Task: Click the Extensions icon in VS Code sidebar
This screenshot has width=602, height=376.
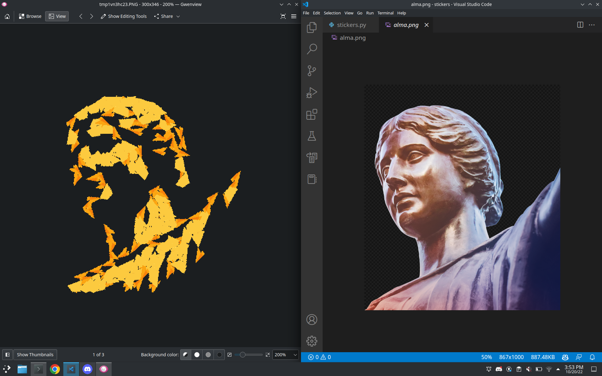Action: click(x=312, y=115)
